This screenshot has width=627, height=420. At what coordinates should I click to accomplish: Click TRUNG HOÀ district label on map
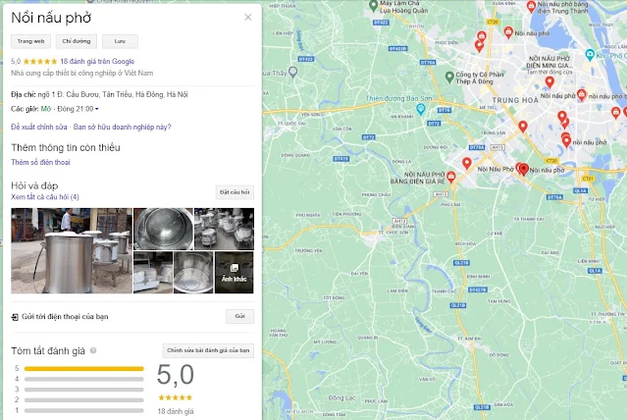(x=515, y=100)
